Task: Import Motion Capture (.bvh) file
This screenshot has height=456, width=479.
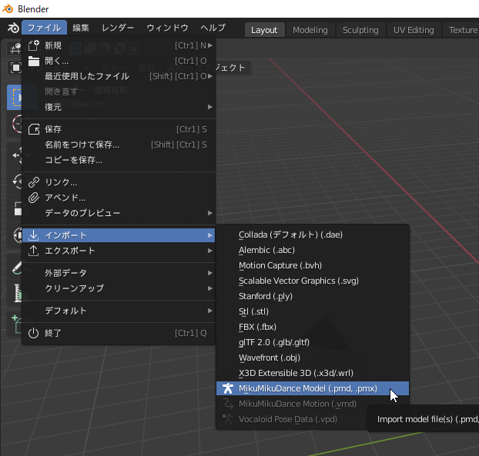Action: click(x=313, y=265)
